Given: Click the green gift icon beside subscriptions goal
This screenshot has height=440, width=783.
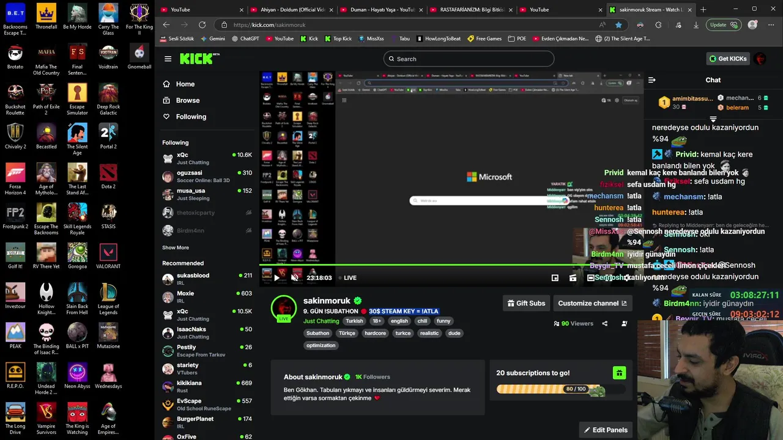Looking at the screenshot, I should [619, 373].
